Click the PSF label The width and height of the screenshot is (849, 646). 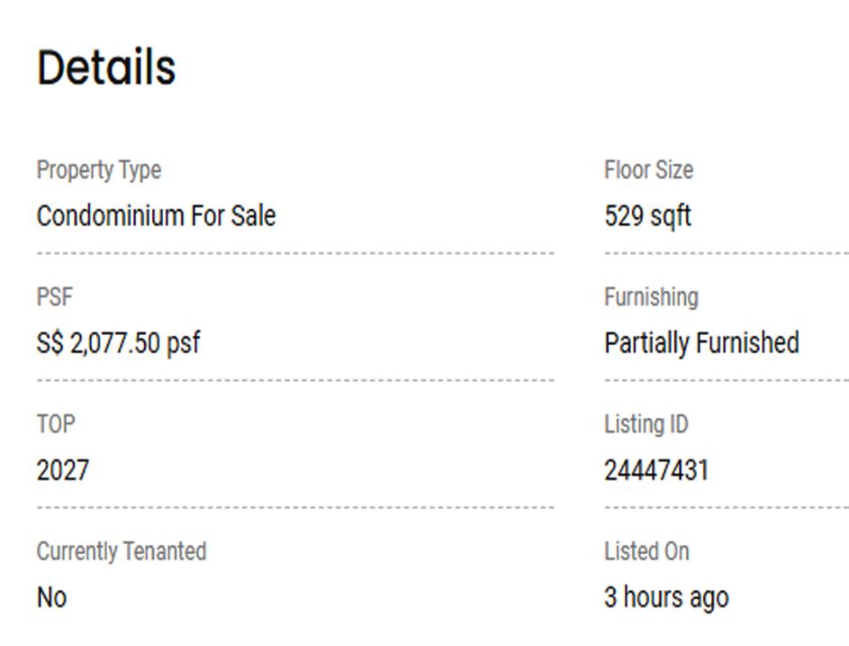coord(54,297)
